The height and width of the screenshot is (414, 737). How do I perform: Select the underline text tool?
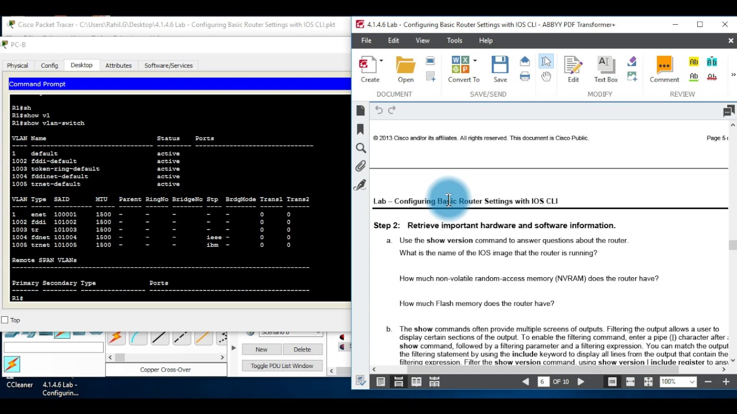pyautogui.click(x=694, y=76)
